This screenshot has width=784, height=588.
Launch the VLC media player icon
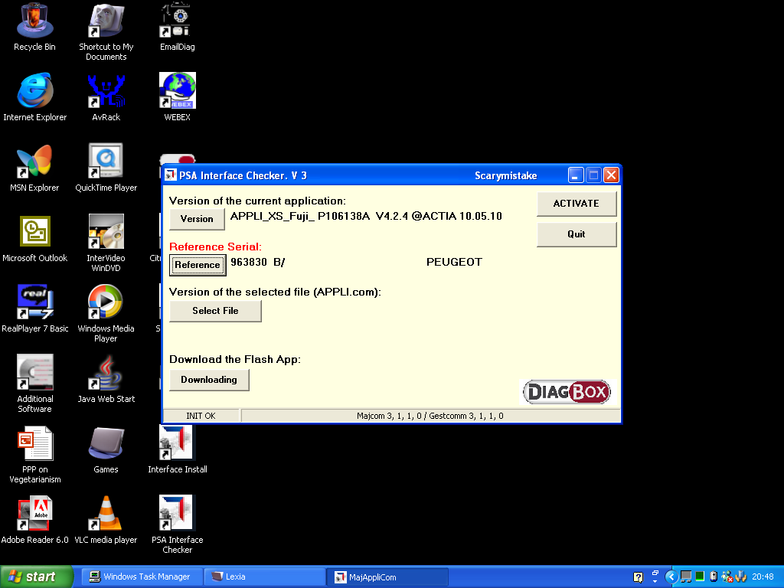tap(106, 520)
